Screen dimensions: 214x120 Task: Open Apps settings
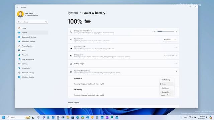tap(32, 50)
